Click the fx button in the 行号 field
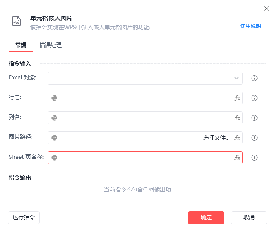 pyautogui.click(x=237, y=98)
